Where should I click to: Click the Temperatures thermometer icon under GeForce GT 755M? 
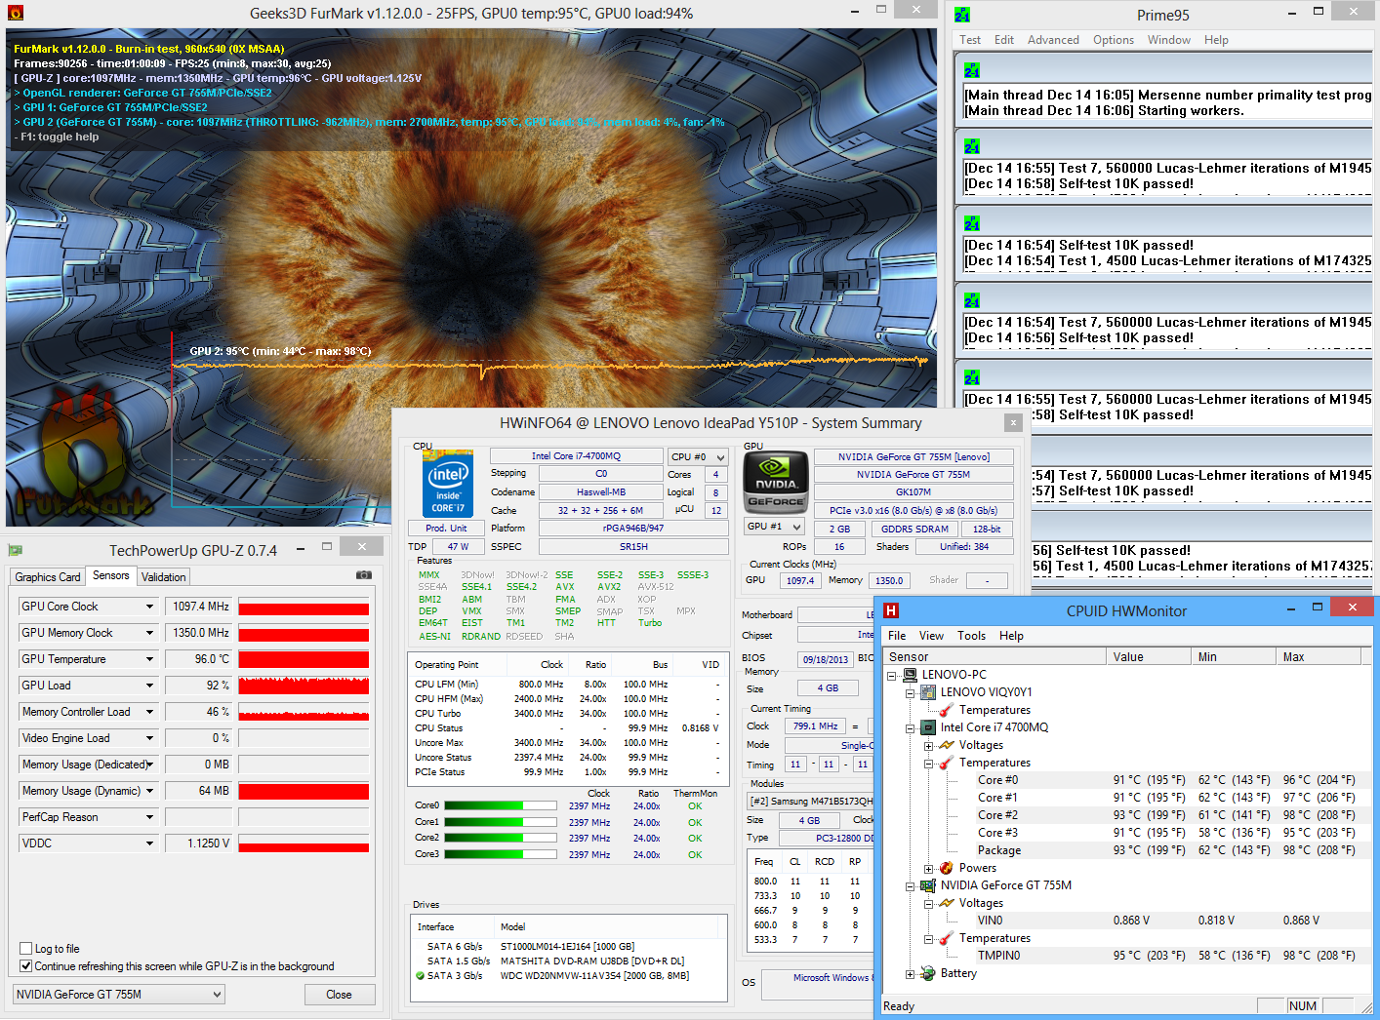point(946,938)
